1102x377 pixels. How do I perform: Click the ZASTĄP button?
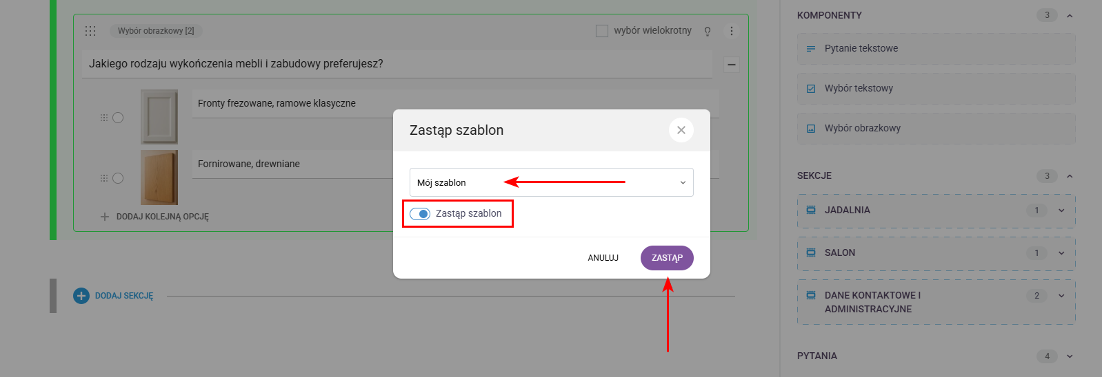coord(667,258)
